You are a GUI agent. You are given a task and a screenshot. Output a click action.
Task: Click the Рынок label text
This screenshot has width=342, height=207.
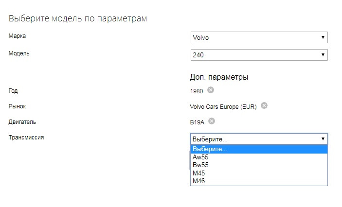(17, 106)
